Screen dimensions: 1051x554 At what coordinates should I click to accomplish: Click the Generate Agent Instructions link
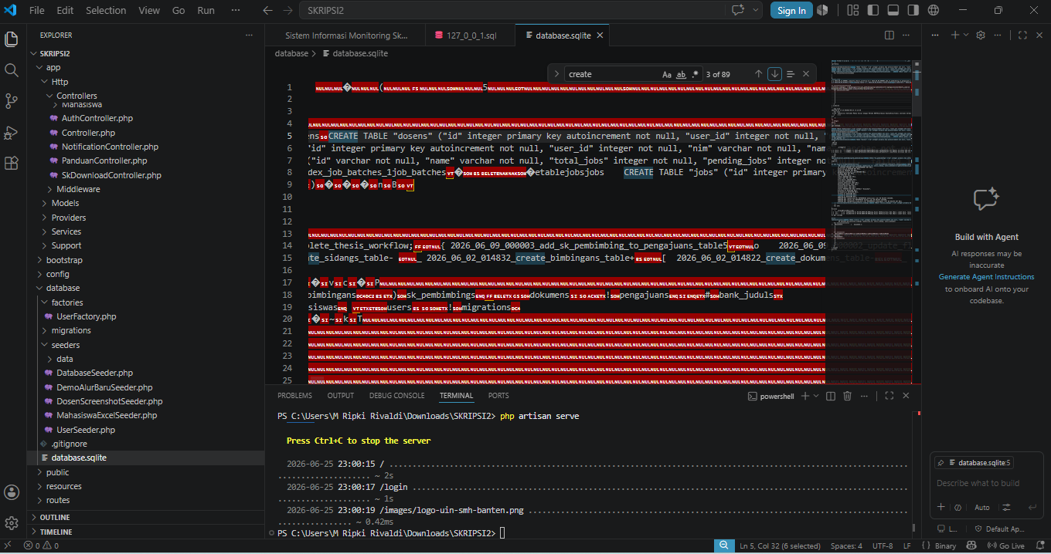[986, 277]
